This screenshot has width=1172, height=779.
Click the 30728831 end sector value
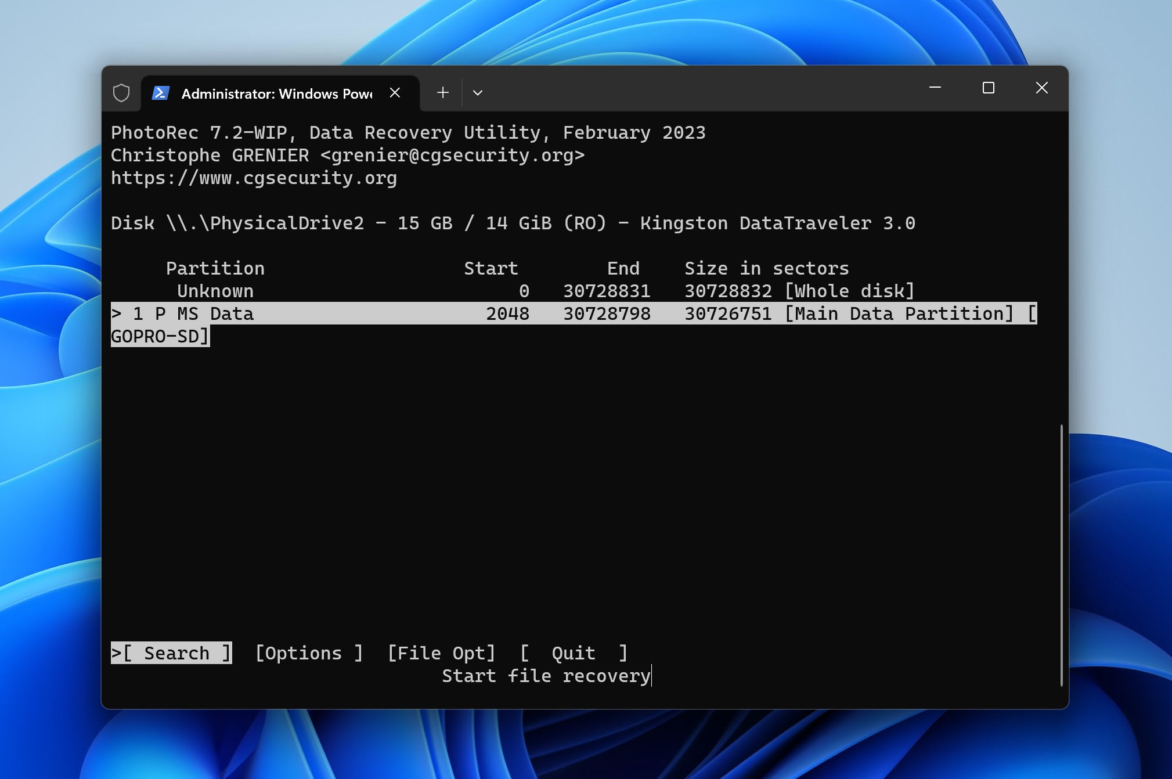pos(607,291)
